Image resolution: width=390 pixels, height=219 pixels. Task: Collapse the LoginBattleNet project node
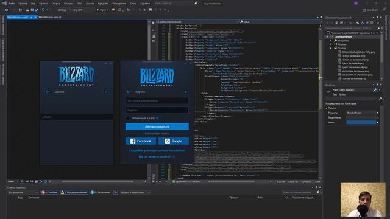(x=327, y=36)
